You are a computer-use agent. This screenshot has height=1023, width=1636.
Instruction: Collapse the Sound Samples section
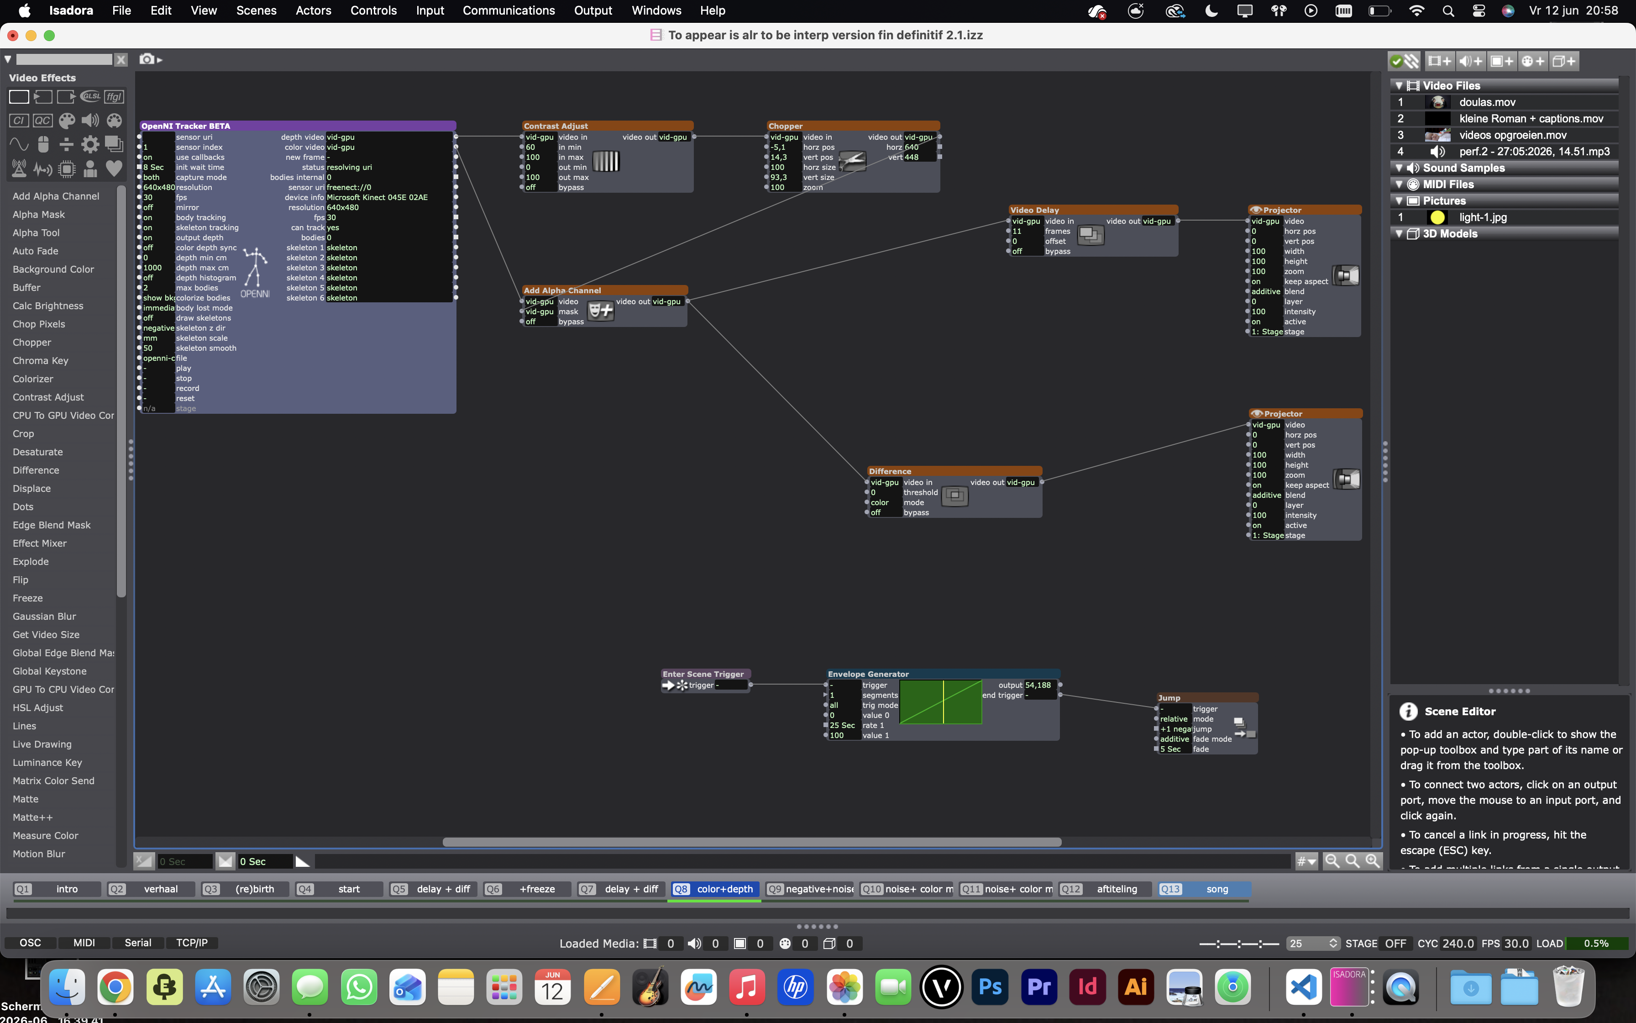pyautogui.click(x=1399, y=168)
